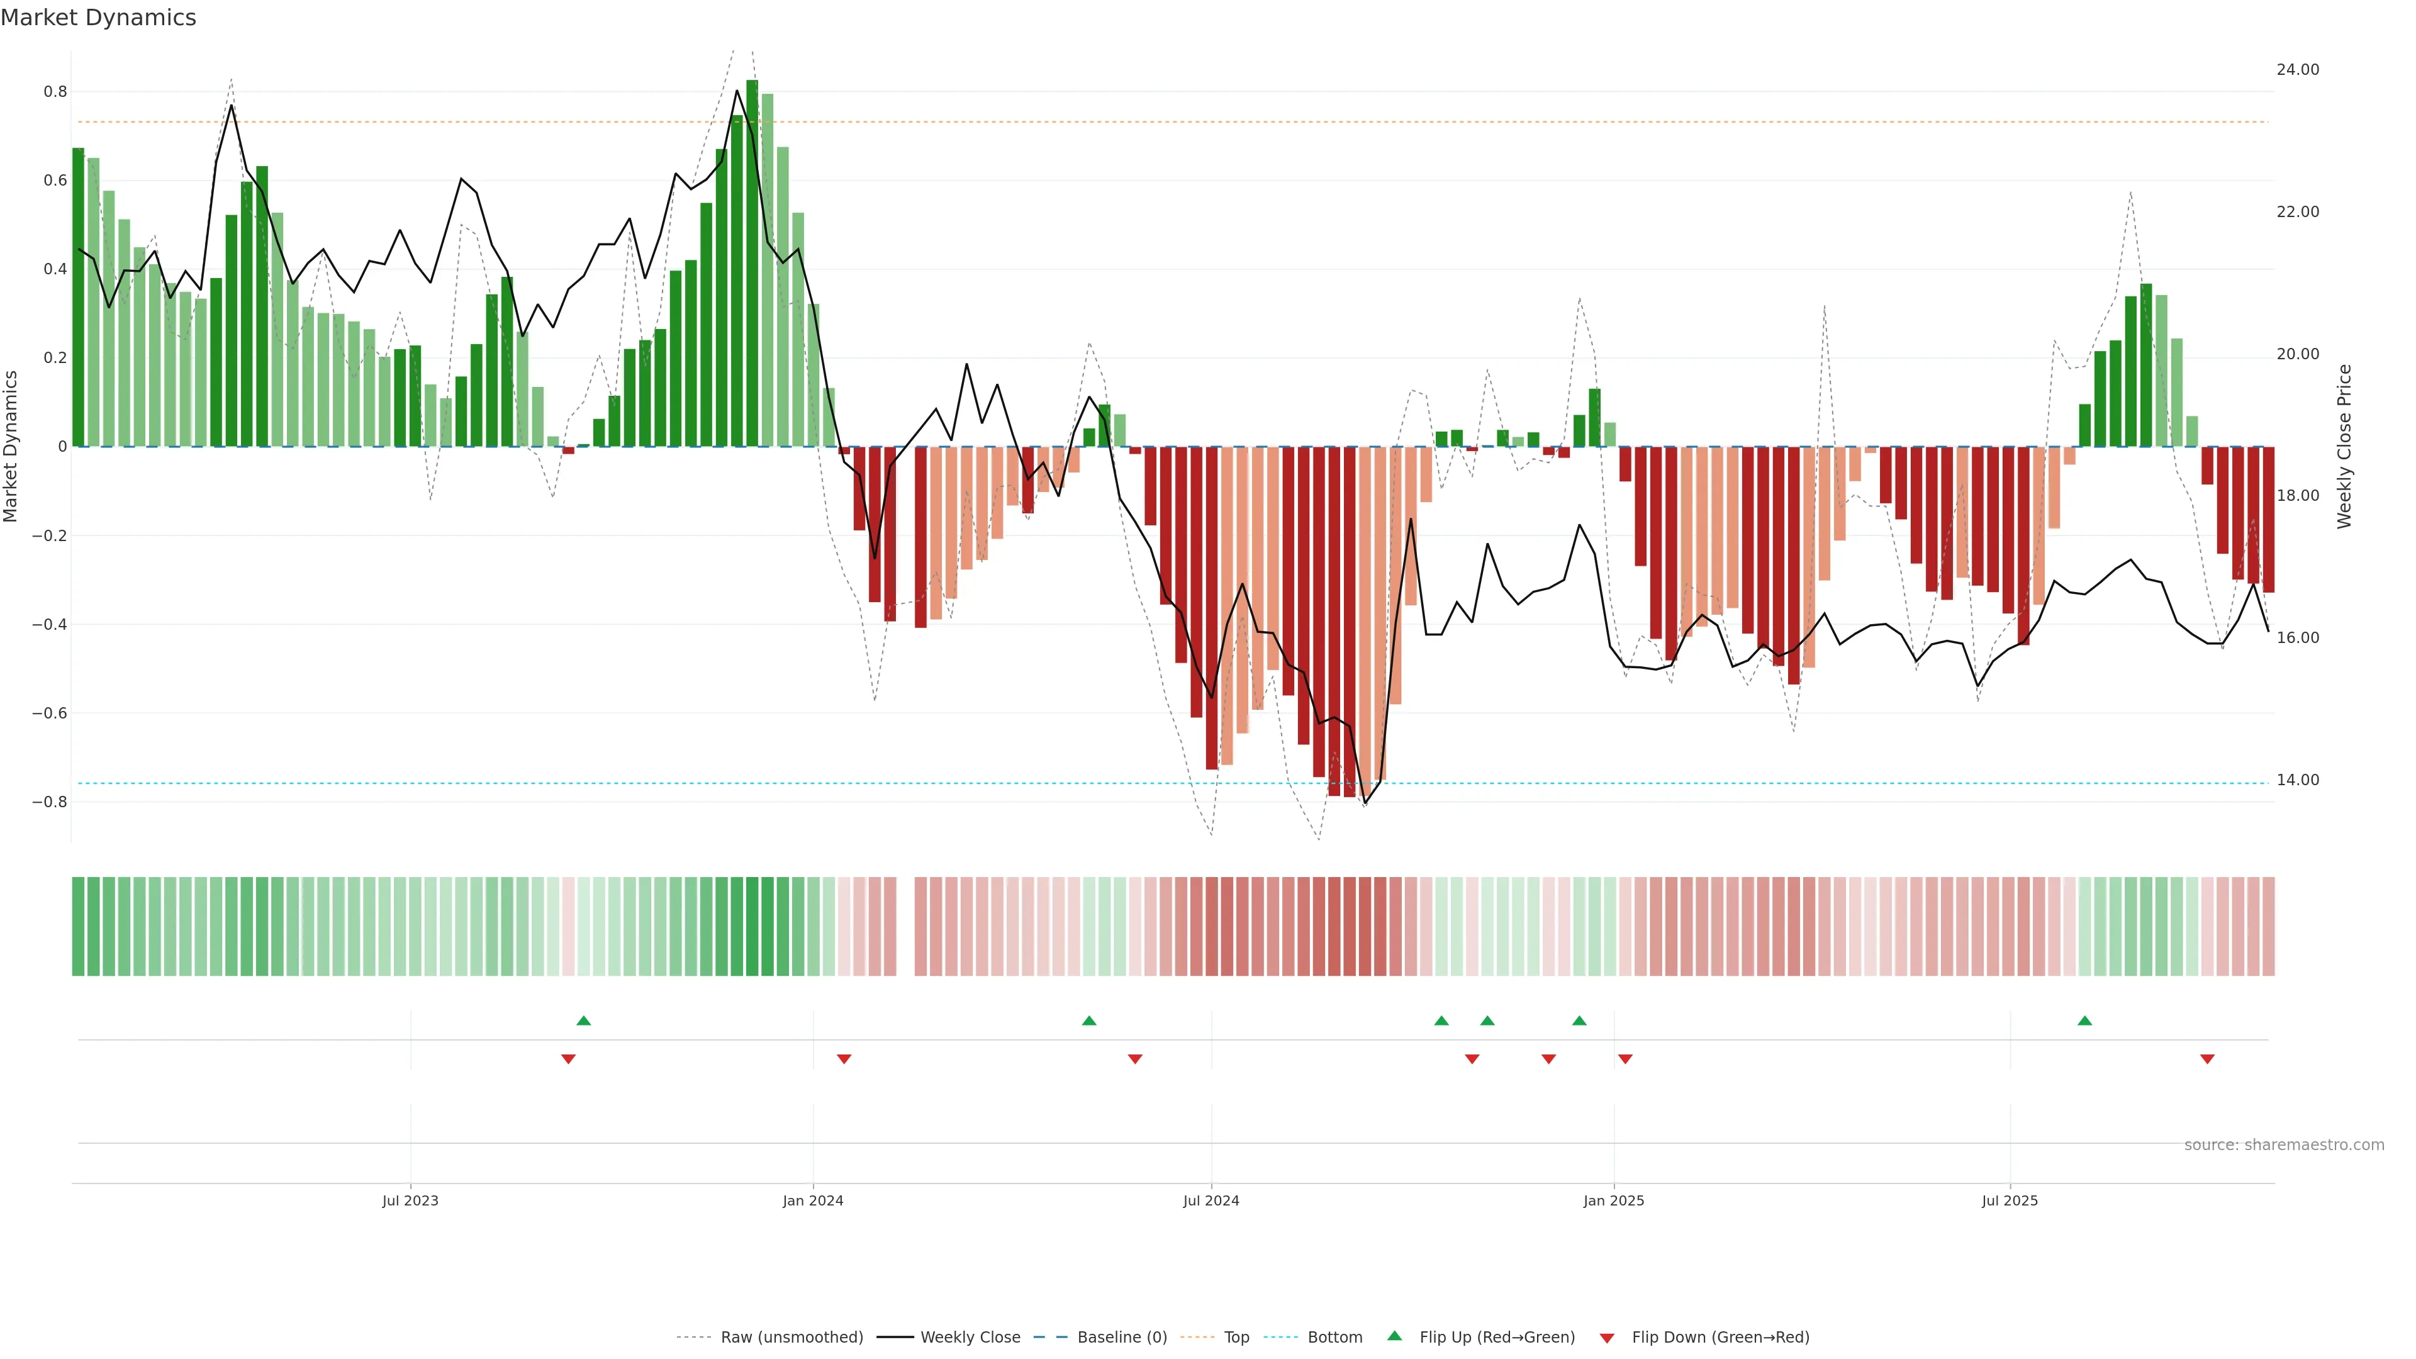Image resolution: width=2416 pixels, height=1359 pixels.
Task: Toggle the Weekly Close legend entry
Action: (x=970, y=1338)
